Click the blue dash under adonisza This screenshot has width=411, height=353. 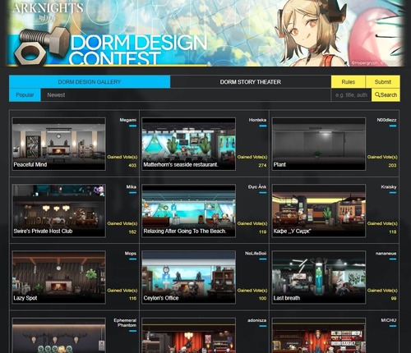tap(263, 326)
